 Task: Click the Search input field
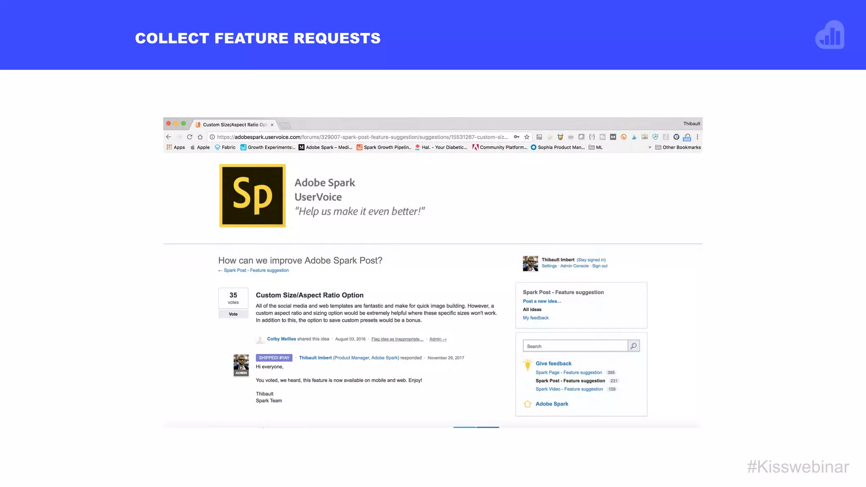(575, 346)
